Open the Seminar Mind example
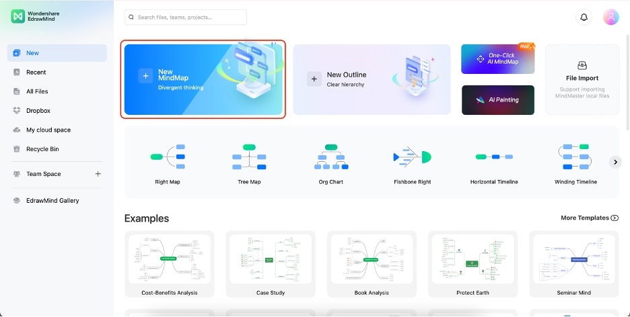The height and width of the screenshot is (317, 630). [573, 264]
